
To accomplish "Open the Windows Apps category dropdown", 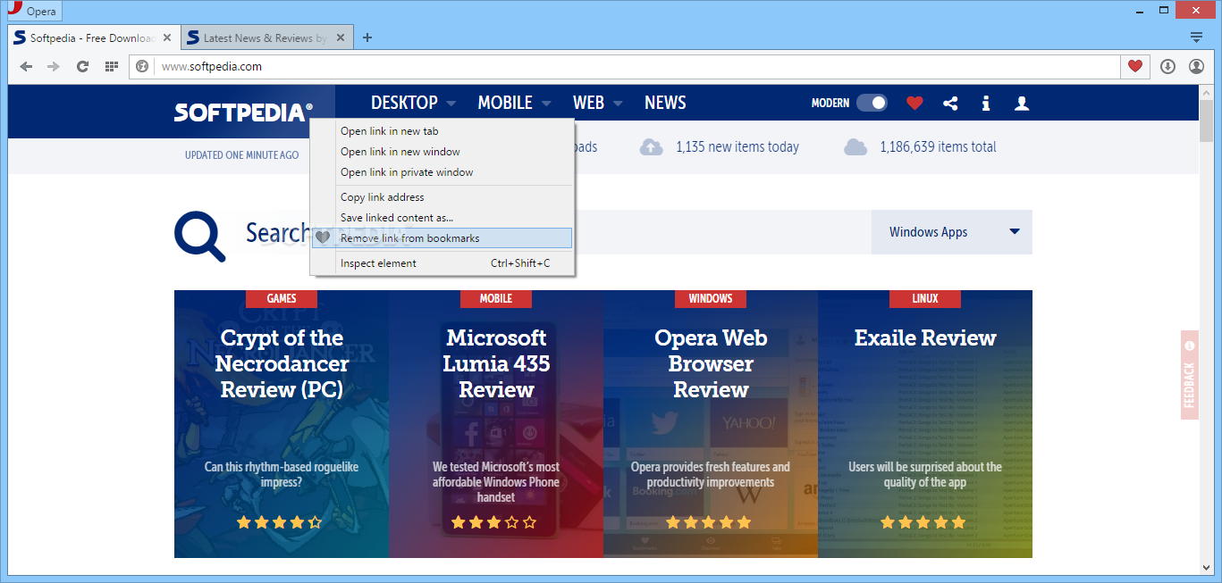I will click(952, 232).
